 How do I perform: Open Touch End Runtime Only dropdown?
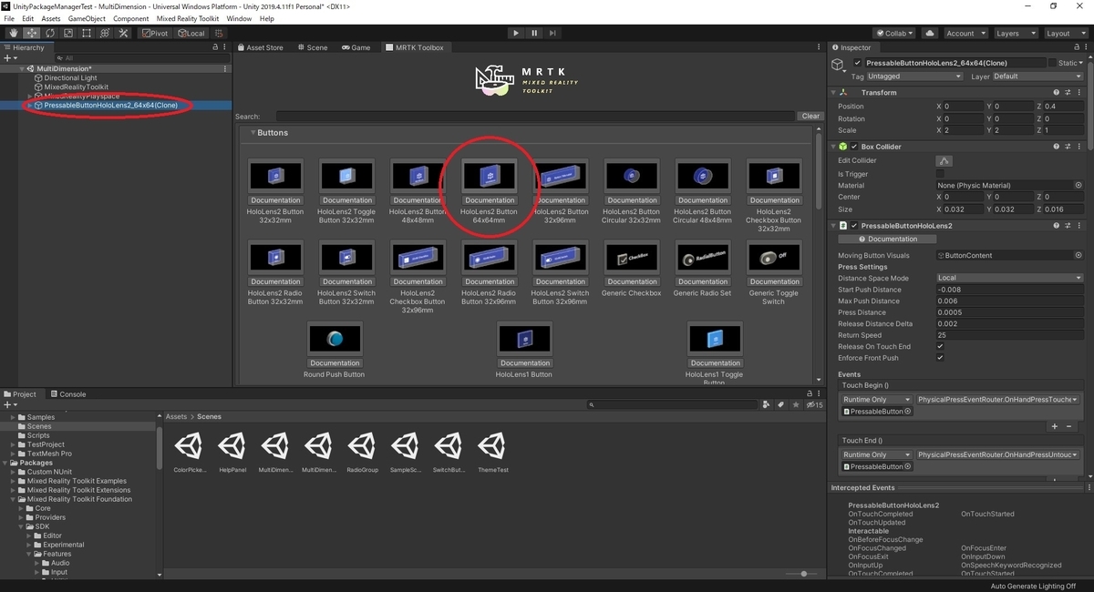click(x=876, y=454)
